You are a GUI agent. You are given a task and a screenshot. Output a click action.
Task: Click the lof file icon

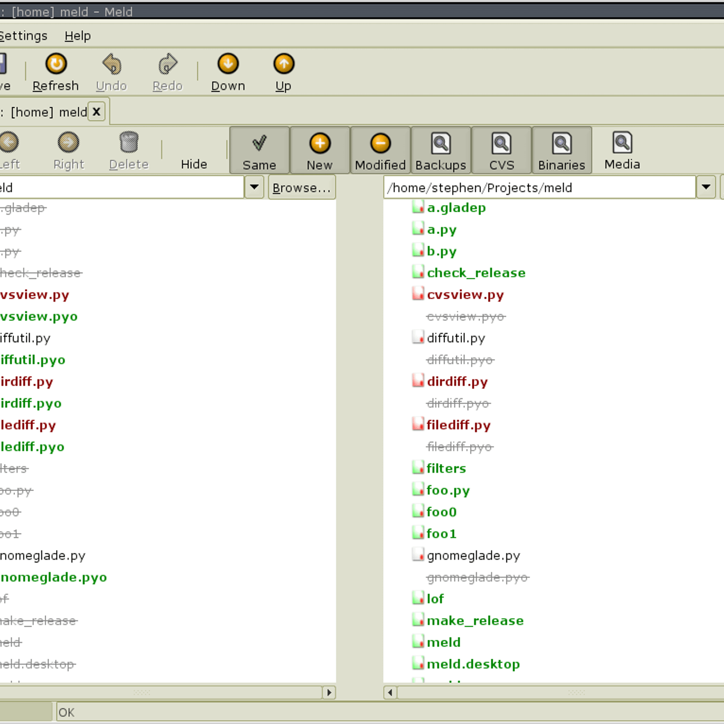(x=418, y=598)
